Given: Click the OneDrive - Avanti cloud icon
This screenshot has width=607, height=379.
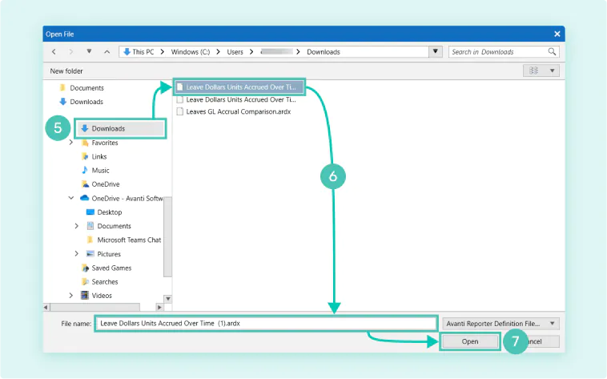Looking at the screenshot, I should 84,198.
